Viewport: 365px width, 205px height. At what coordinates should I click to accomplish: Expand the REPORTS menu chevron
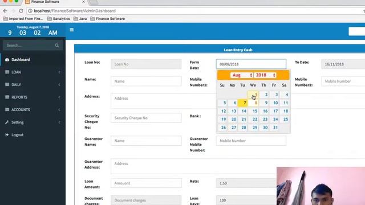(59, 97)
